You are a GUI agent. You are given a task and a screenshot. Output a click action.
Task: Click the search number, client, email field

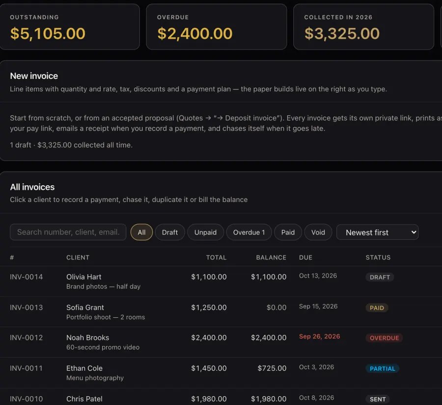[68, 232]
